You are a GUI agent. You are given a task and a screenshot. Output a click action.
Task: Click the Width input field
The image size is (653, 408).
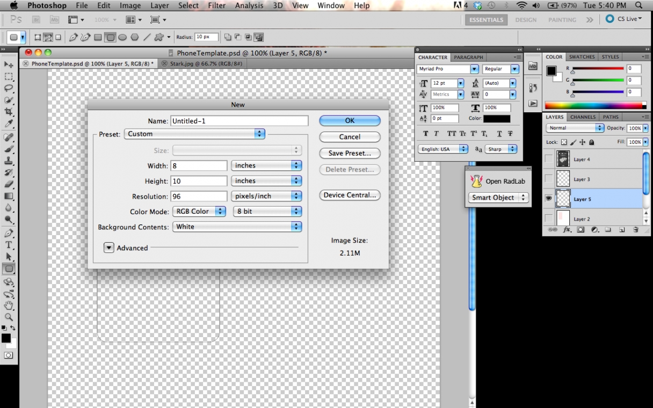(199, 166)
